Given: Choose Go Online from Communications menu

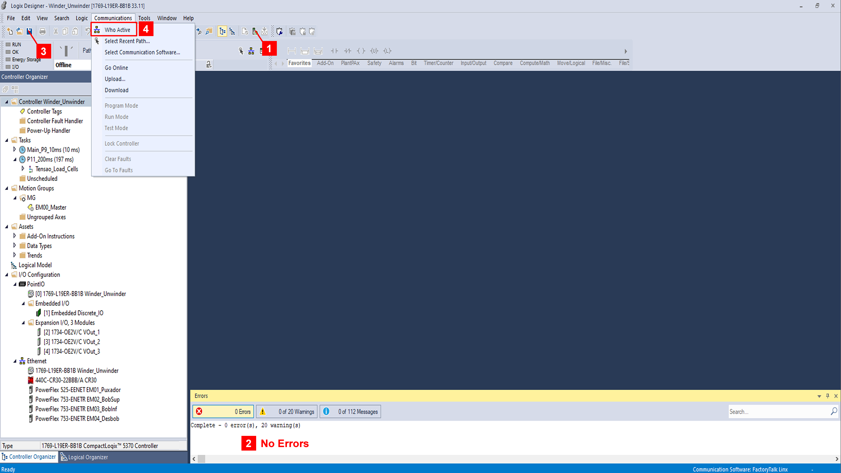Looking at the screenshot, I should pos(116,68).
